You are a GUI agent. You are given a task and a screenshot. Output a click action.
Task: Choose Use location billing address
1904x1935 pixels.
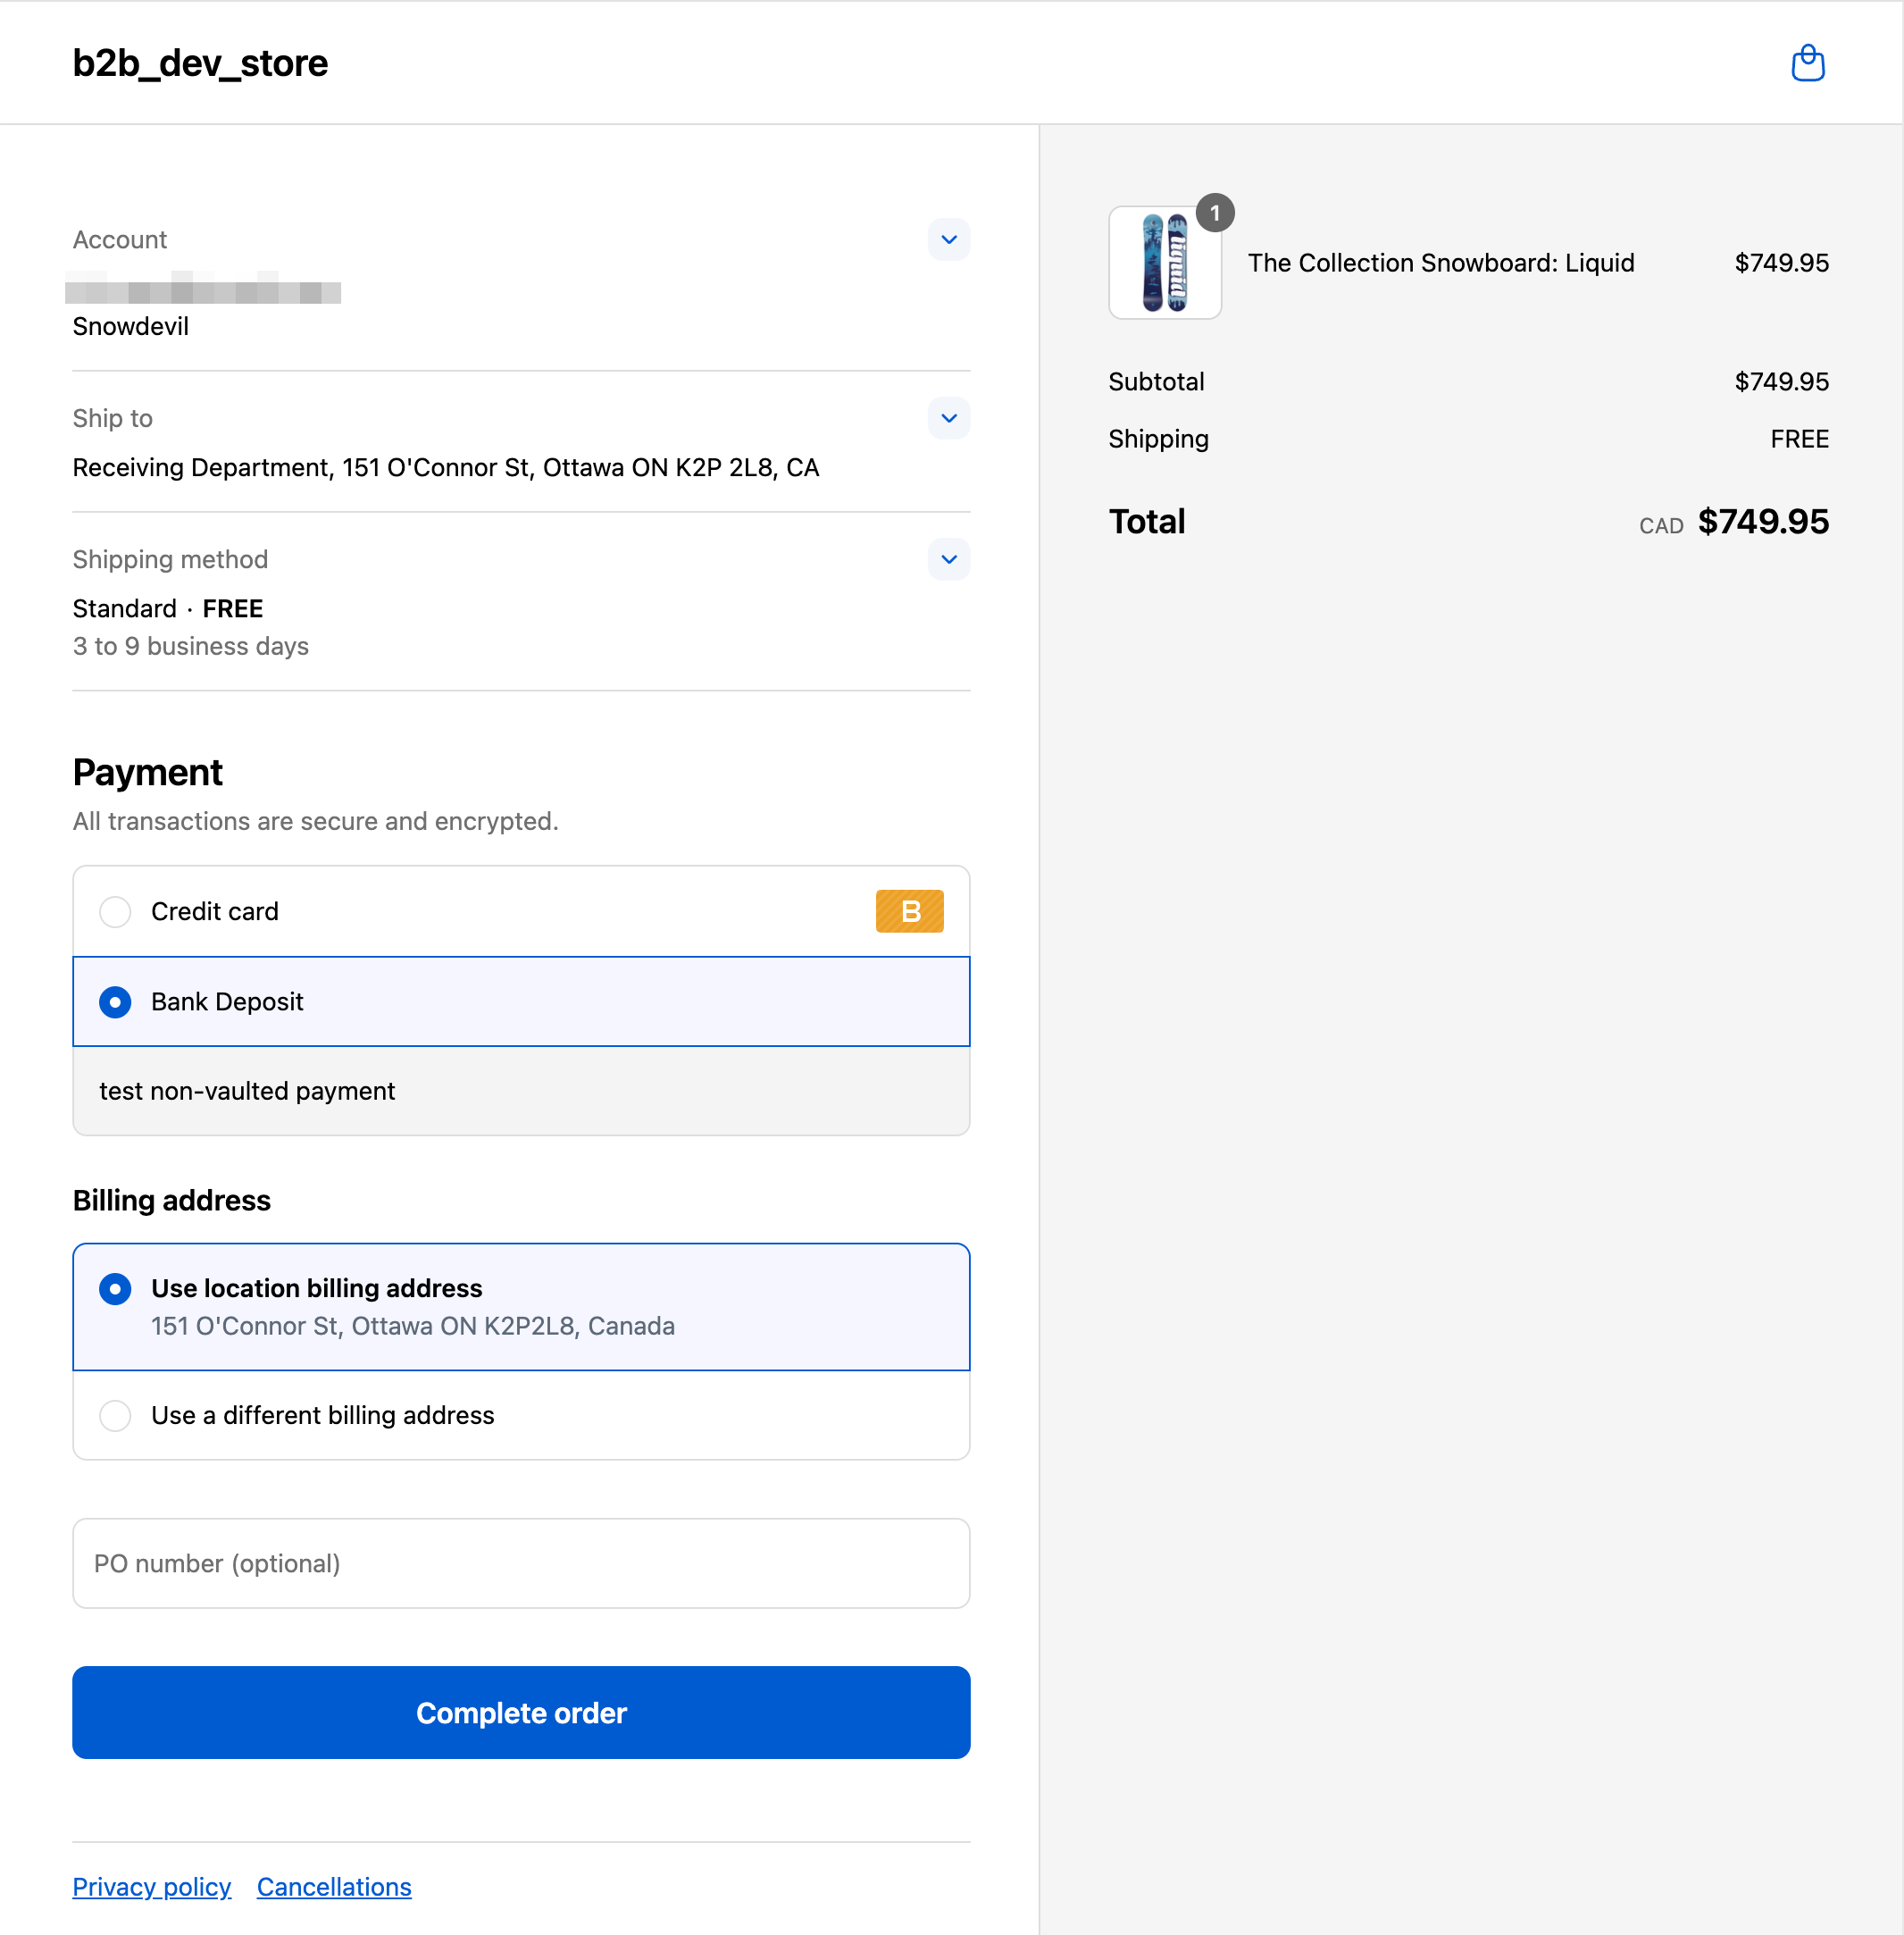521,1307
